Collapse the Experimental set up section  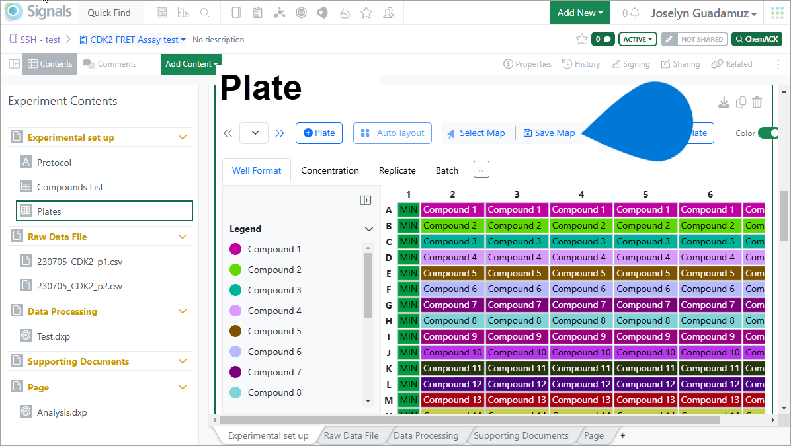183,137
